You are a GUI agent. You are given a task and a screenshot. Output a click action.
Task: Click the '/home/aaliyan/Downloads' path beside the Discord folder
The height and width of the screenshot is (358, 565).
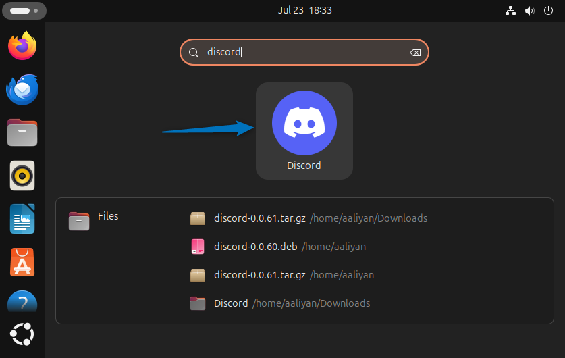click(x=311, y=303)
